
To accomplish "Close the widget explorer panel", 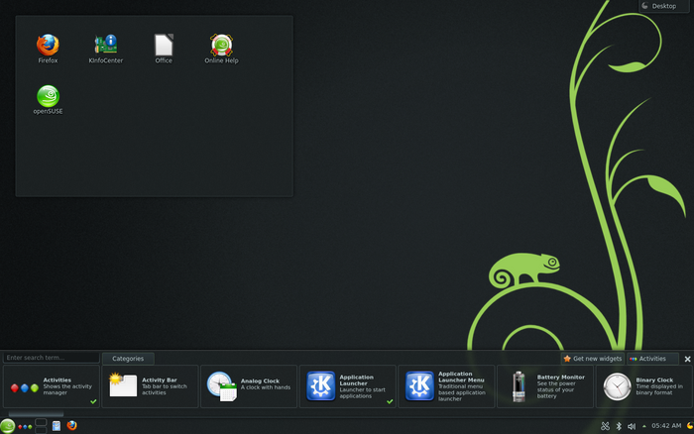I will coord(686,358).
